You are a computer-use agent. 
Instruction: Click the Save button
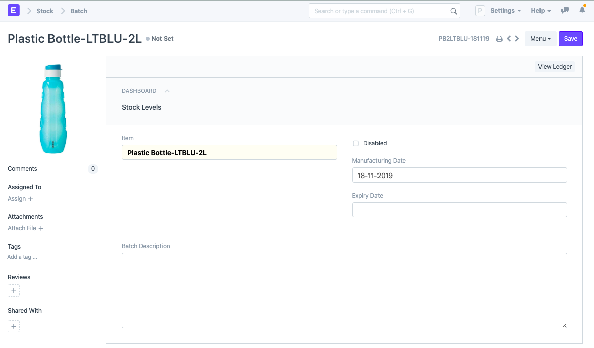[570, 39]
